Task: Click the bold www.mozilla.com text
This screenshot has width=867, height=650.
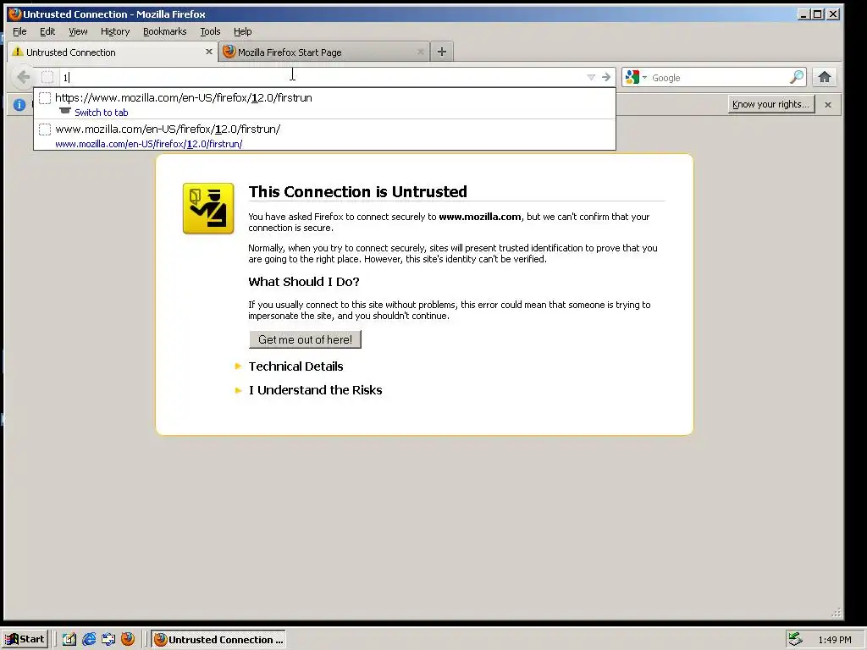Action: [480, 217]
